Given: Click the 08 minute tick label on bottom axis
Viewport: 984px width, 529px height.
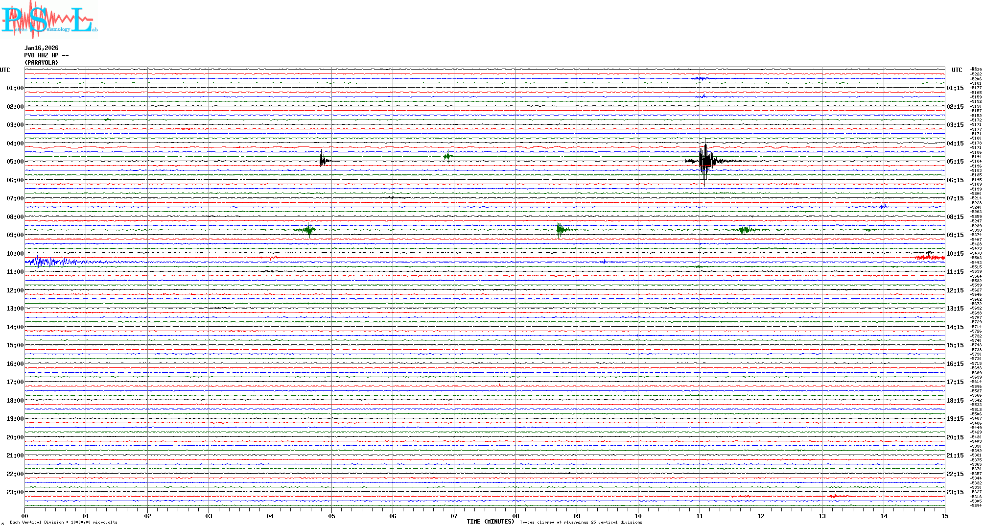Looking at the screenshot, I should coord(515,516).
